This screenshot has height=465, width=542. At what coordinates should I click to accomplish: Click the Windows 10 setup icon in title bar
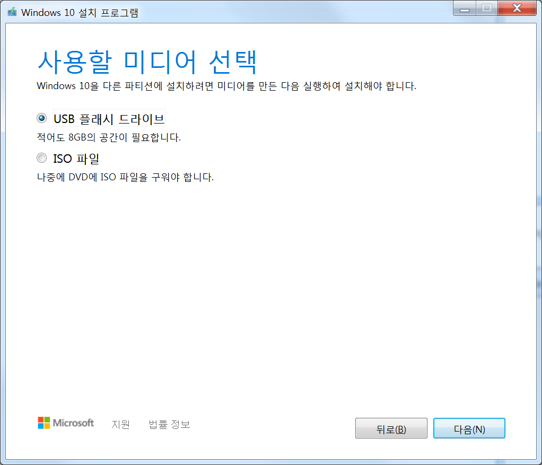(12, 12)
